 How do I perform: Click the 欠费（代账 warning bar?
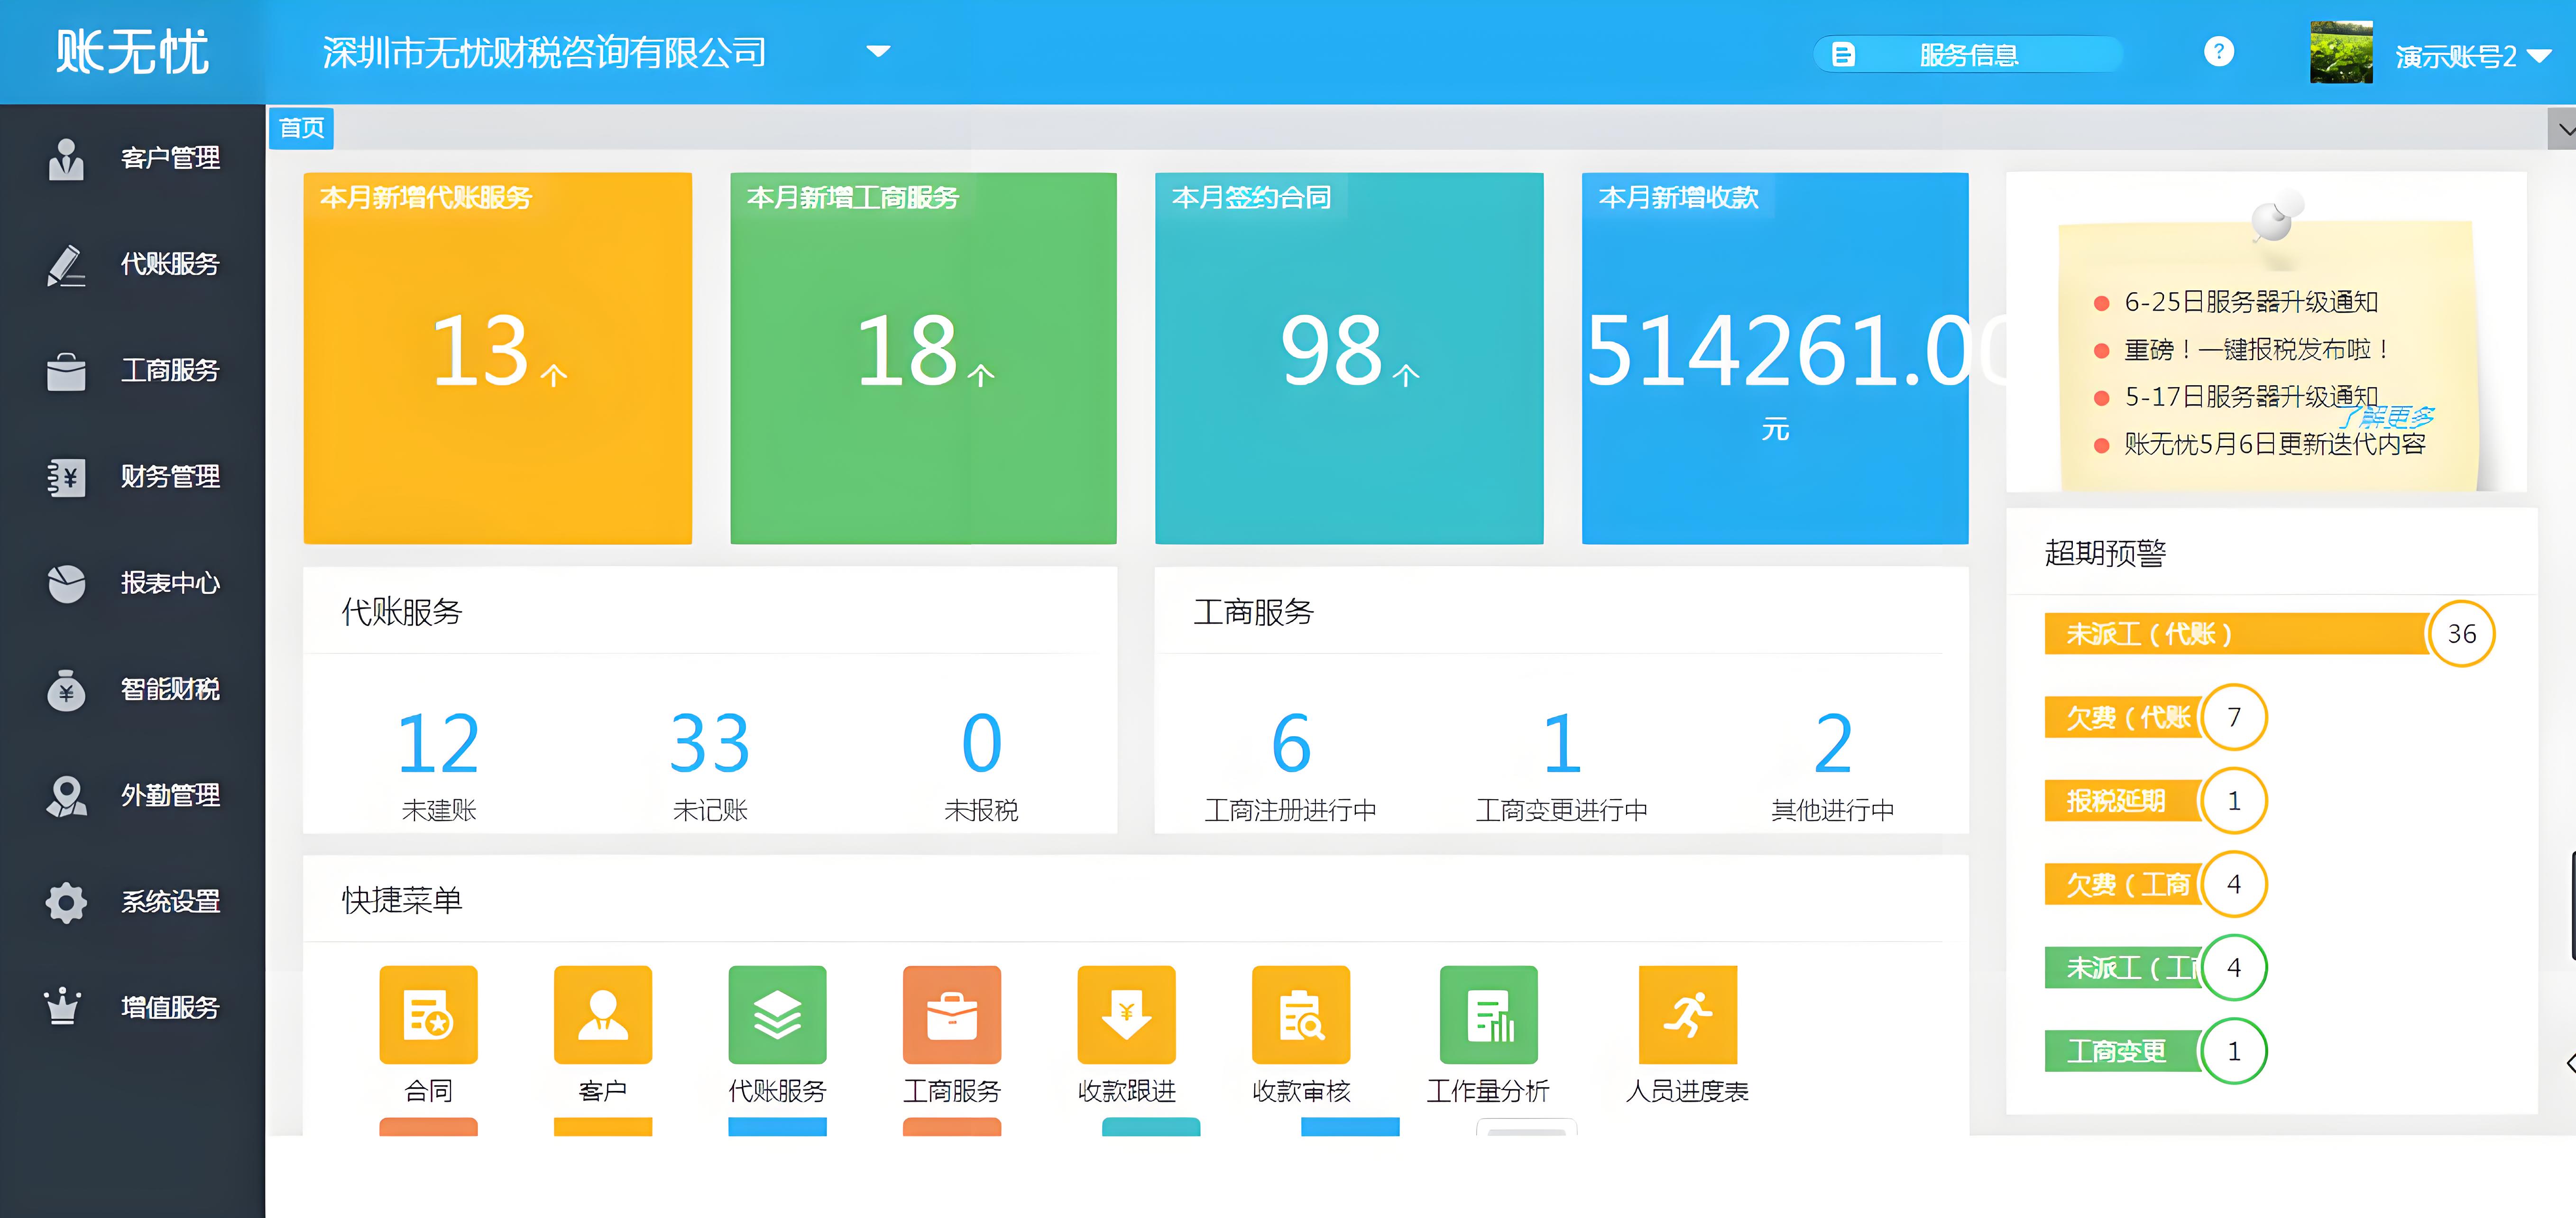point(2124,717)
